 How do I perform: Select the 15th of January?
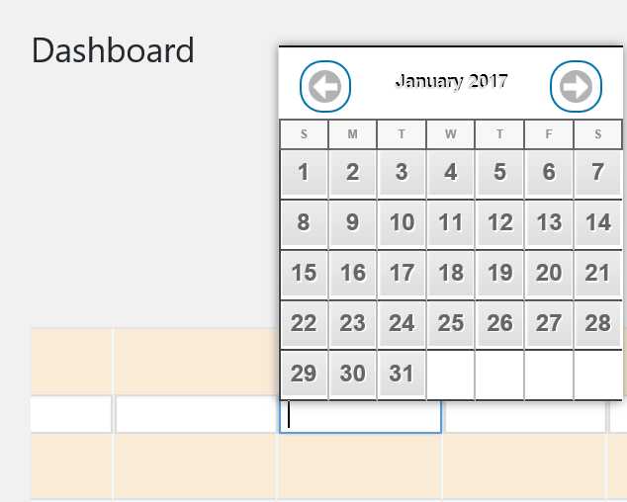pos(304,274)
